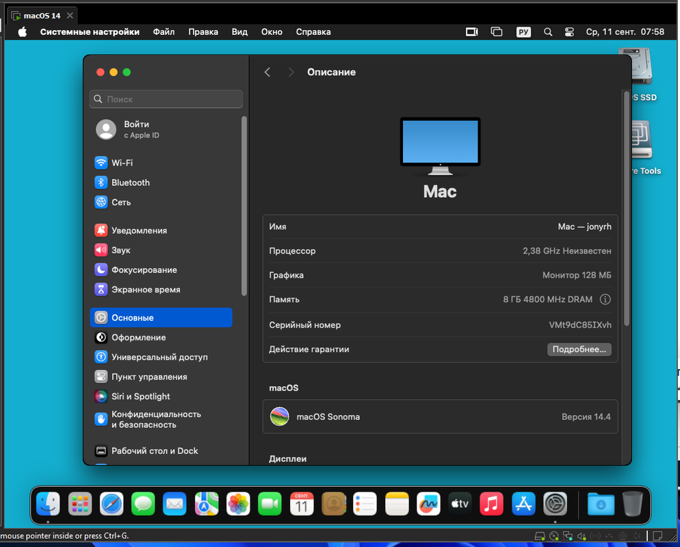This screenshot has width=680, height=547.
Task: Open Конфиденциальность и безопасность settings
Action: (161, 420)
